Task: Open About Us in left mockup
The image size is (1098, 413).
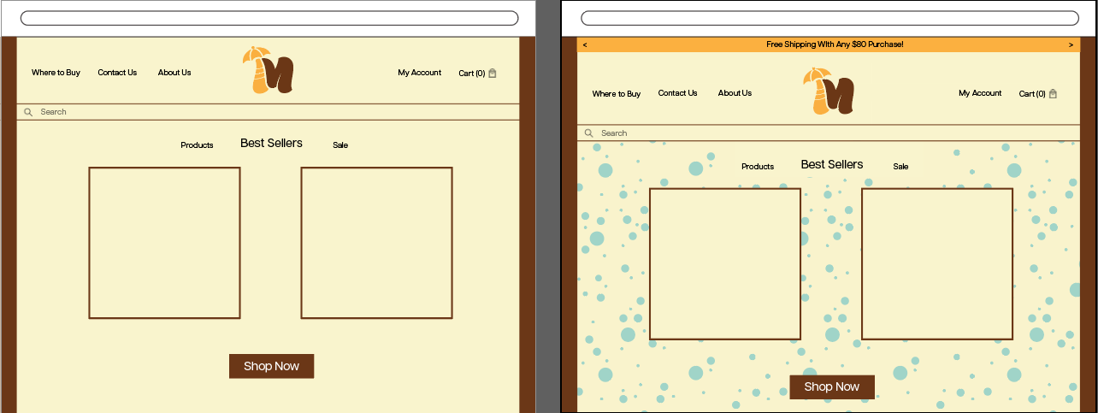Action: coord(174,73)
